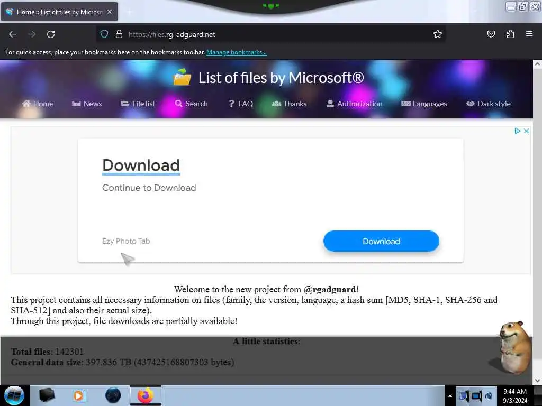Image resolution: width=542 pixels, height=406 pixels.
Task: Click the @rgadguard name in the welcome text
Action: (x=329, y=289)
